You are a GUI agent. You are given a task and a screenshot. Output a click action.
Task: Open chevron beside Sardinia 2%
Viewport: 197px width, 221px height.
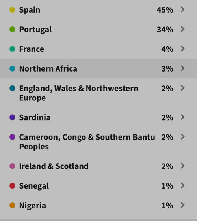tap(182, 117)
